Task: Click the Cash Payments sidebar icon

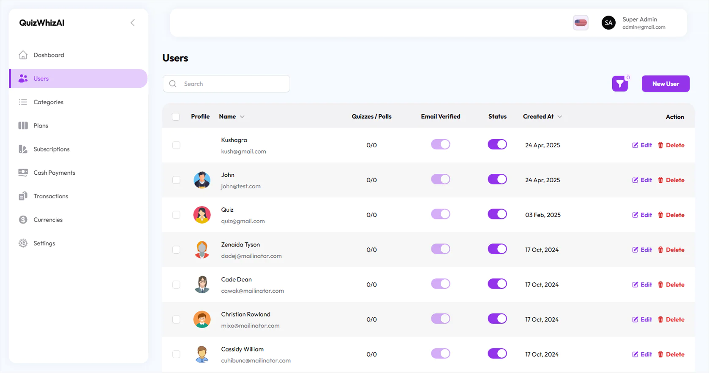Action: click(x=23, y=173)
